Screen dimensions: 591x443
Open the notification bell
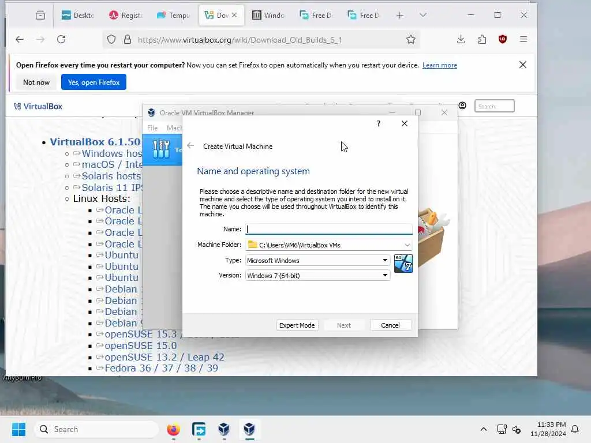[575, 429]
